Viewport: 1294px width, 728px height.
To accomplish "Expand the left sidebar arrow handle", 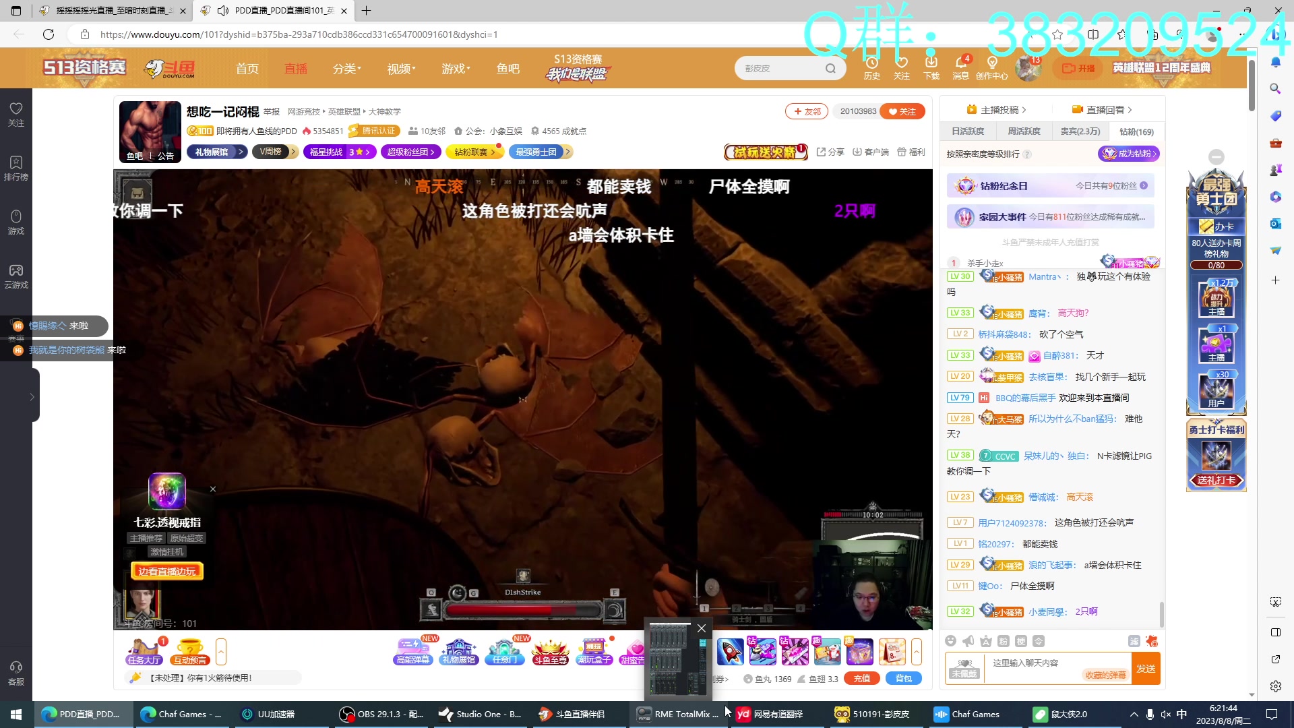I will click(x=32, y=397).
